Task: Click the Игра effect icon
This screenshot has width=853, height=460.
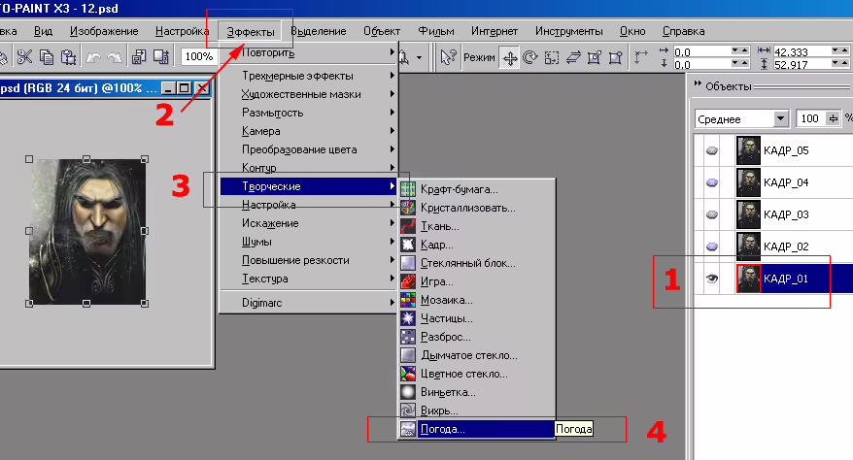Action: [x=408, y=281]
